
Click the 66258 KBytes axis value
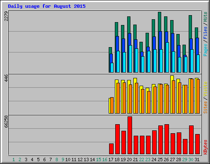[x=6, y=121]
